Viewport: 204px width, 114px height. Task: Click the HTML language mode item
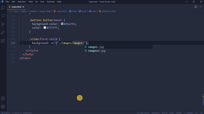179,113
